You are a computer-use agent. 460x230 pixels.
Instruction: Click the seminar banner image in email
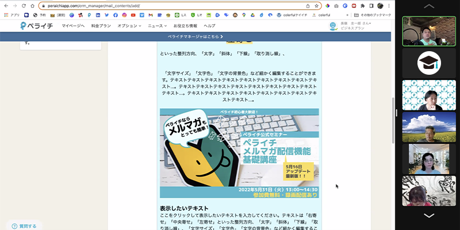pyautogui.click(x=240, y=154)
